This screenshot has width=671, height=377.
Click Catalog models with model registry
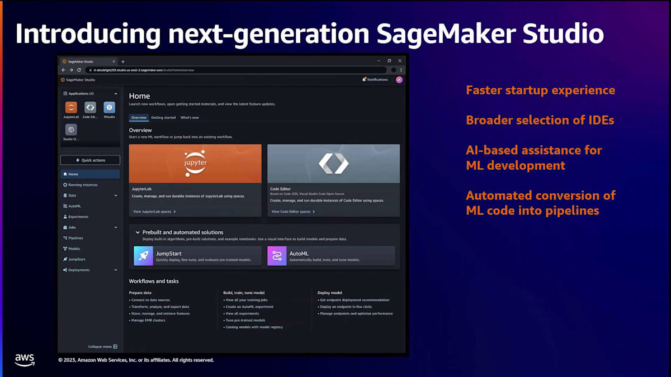[253, 327]
